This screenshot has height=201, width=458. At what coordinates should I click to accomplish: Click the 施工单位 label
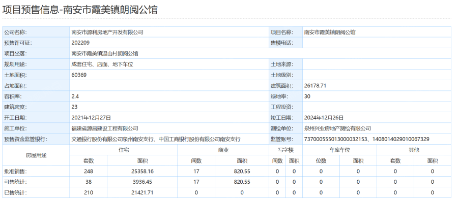click(15, 129)
